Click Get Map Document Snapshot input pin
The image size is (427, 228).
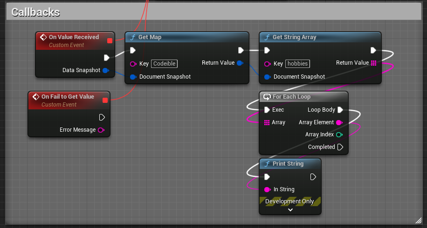pyautogui.click(x=133, y=77)
